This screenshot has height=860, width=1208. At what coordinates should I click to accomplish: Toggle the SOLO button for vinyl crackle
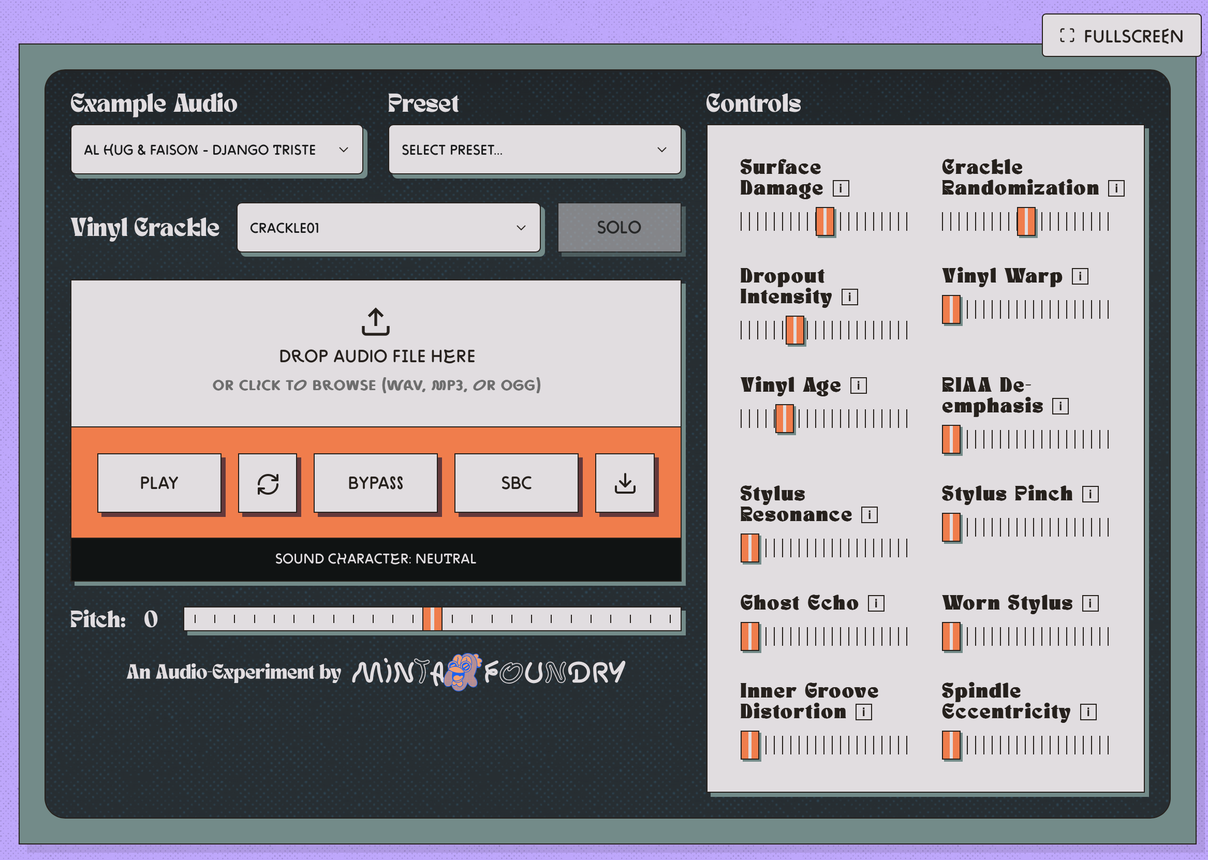pos(619,228)
